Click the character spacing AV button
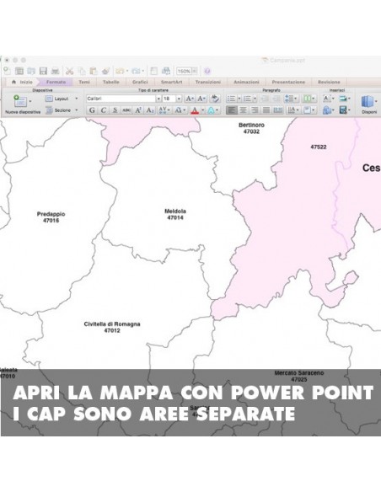This screenshot has height=492, width=381. pyautogui.click(x=164, y=110)
